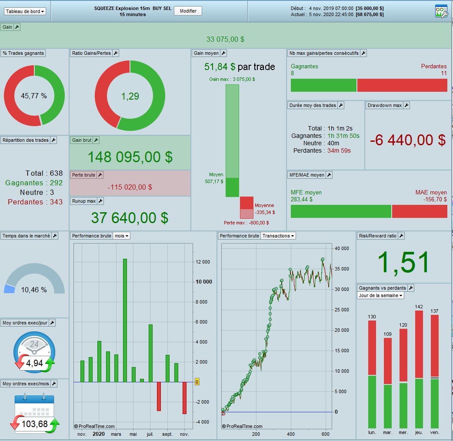Open wrench for Moy ordres exec/jour
The width and height of the screenshot is (453, 441).
(52, 323)
